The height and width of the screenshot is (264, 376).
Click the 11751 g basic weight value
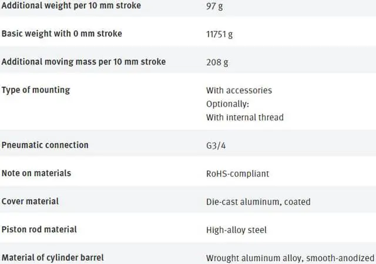[220, 34]
